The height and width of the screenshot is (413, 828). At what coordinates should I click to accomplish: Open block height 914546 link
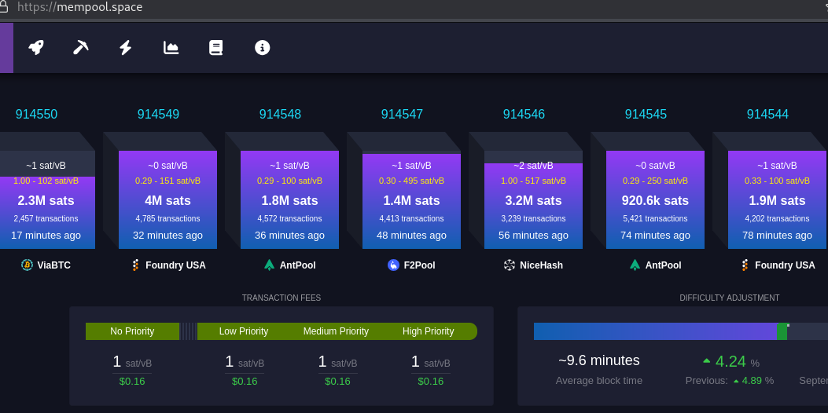tap(524, 114)
